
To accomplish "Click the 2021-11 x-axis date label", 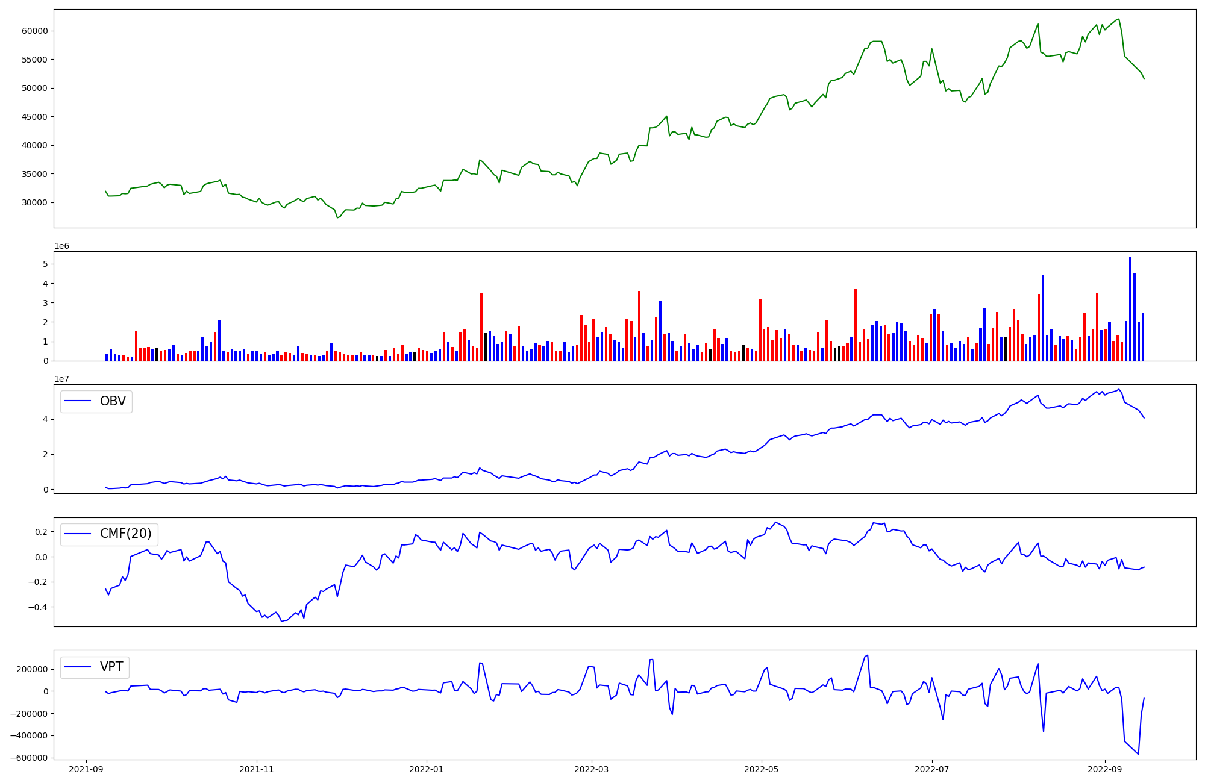I will [x=257, y=769].
